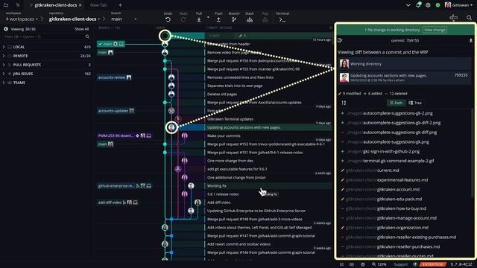Click the edit commit icon in commit panel

pyautogui.click(x=340, y=40)
